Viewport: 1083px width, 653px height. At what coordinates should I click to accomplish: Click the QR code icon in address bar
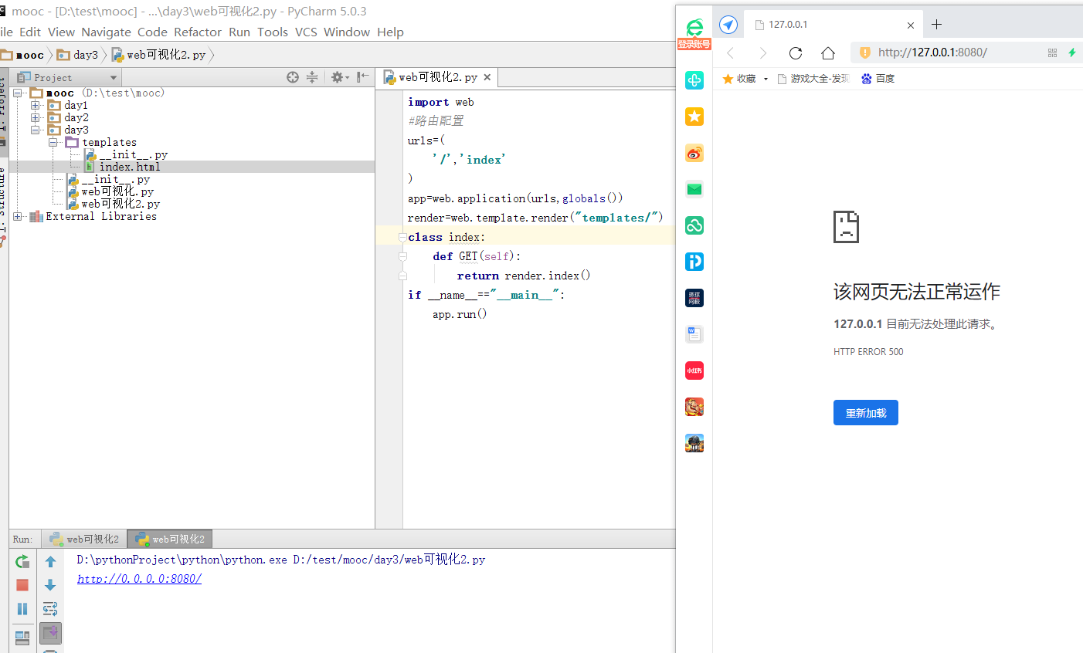[x=1052, y=52]
